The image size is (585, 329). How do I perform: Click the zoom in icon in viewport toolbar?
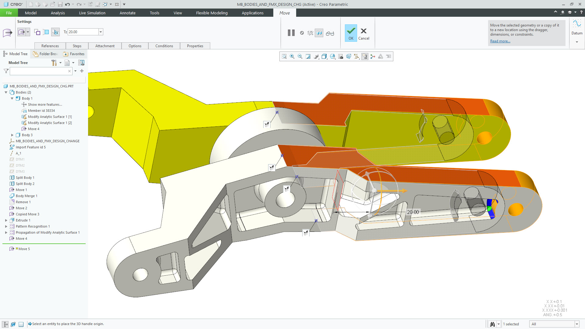[x=292, y=56]
